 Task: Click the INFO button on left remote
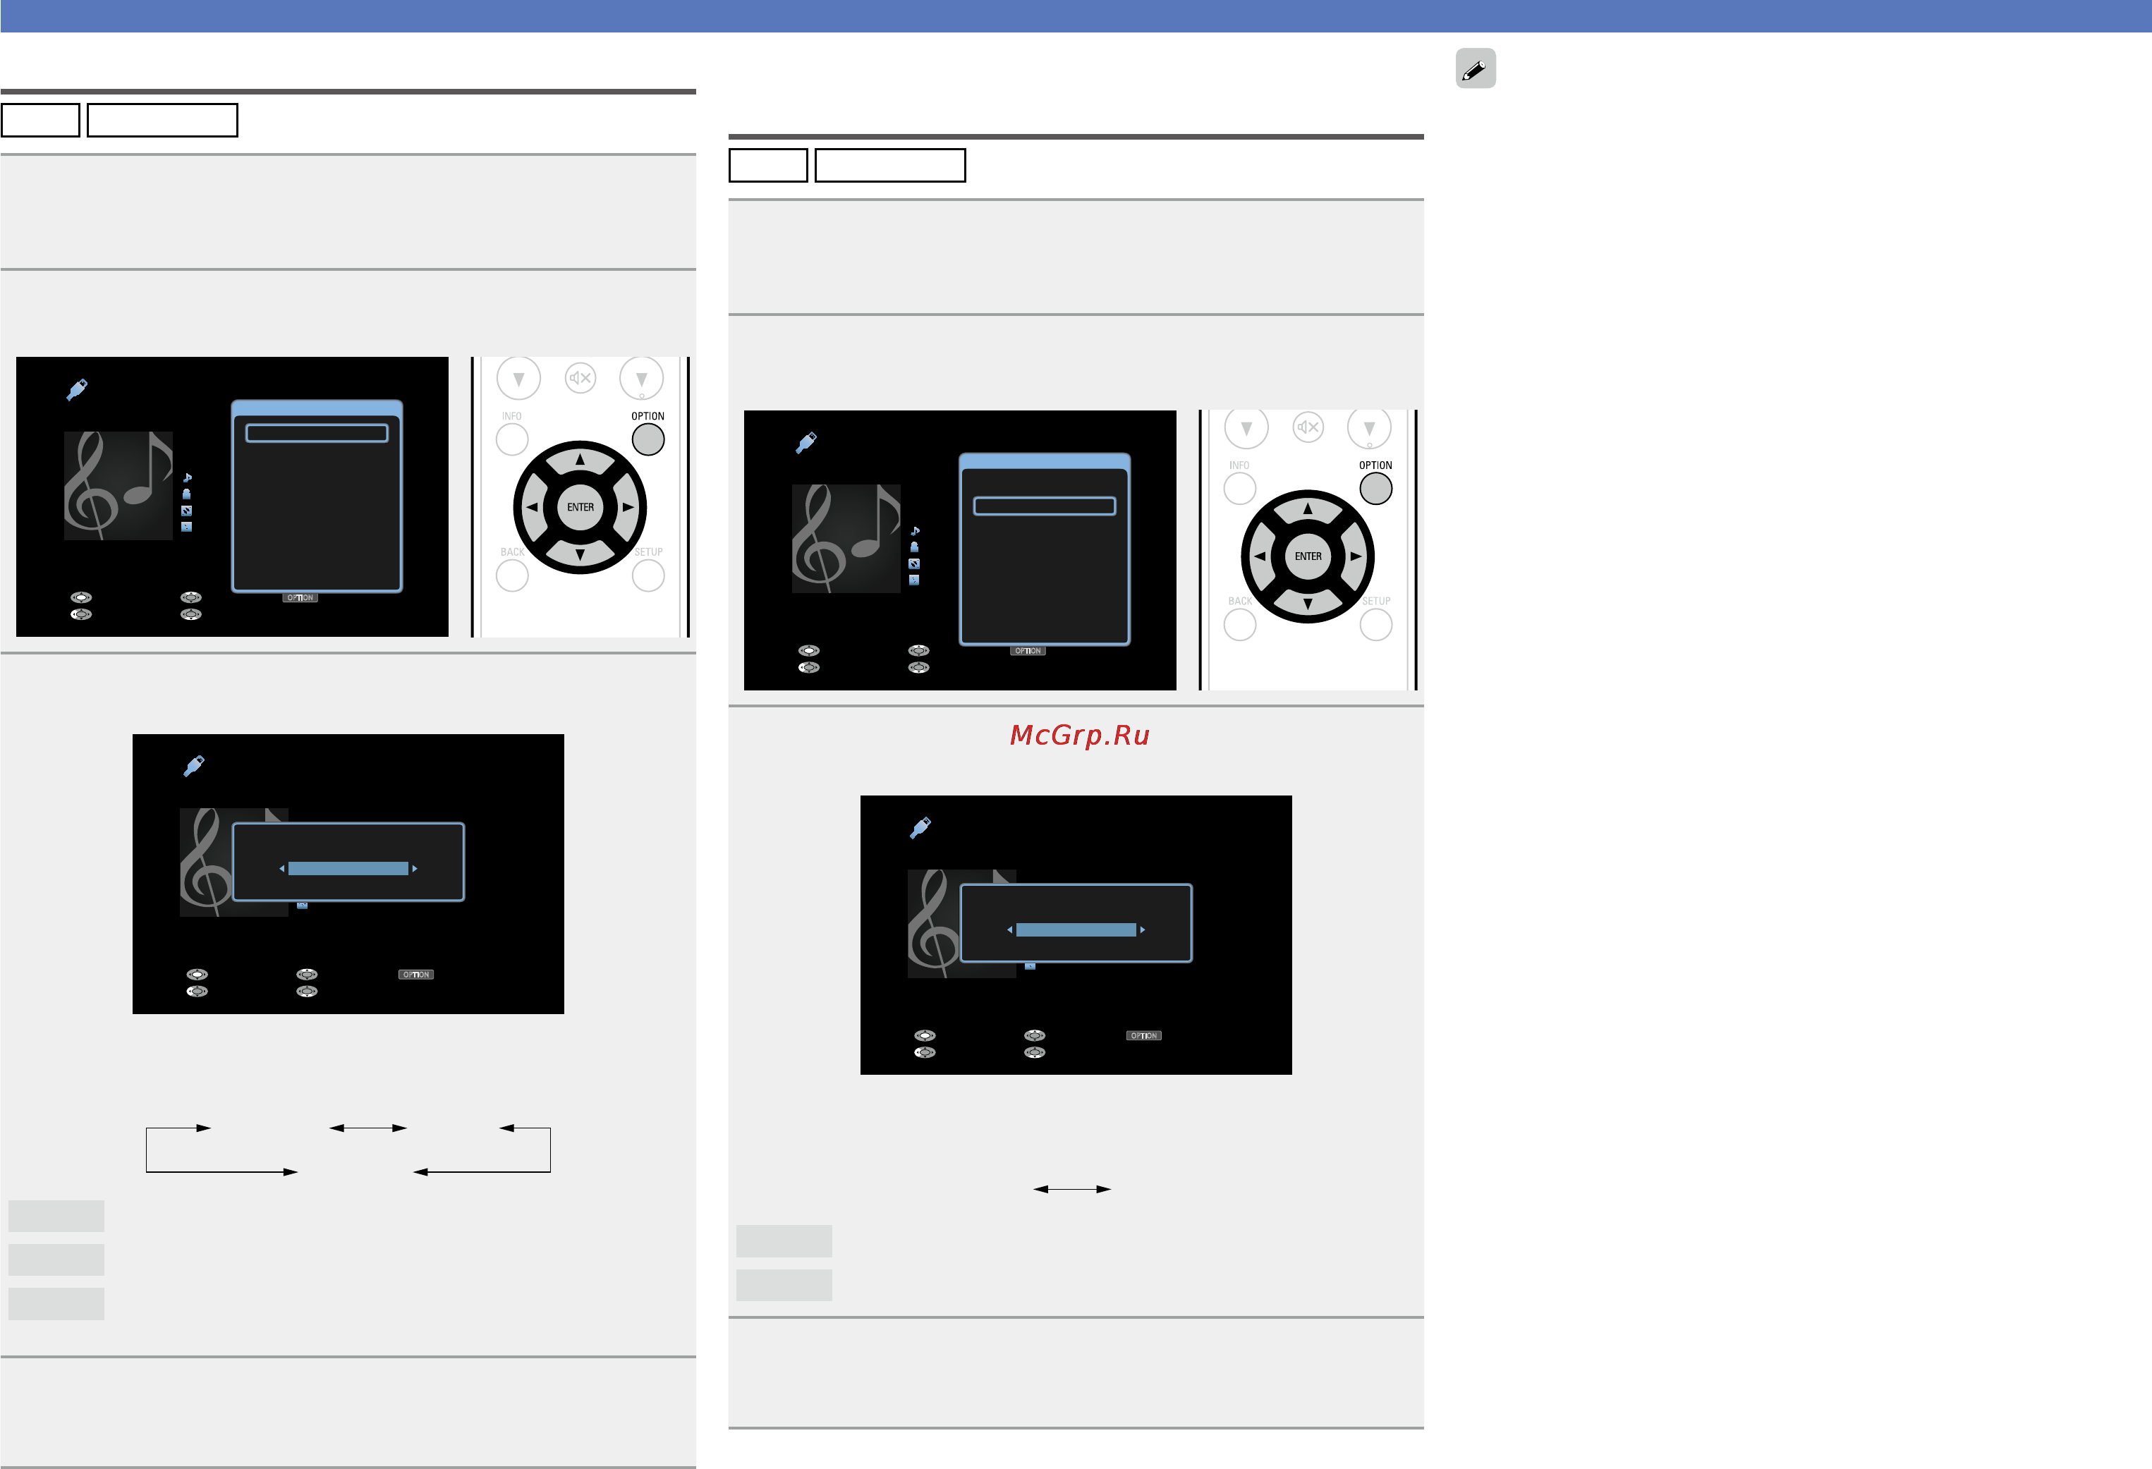512,439
